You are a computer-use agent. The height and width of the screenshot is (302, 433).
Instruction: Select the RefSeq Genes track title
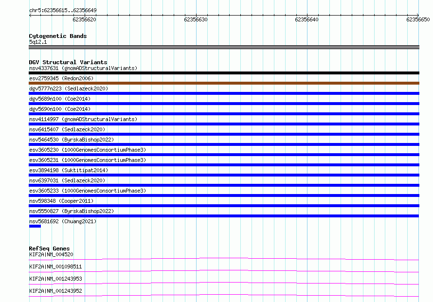coord(49,249)
